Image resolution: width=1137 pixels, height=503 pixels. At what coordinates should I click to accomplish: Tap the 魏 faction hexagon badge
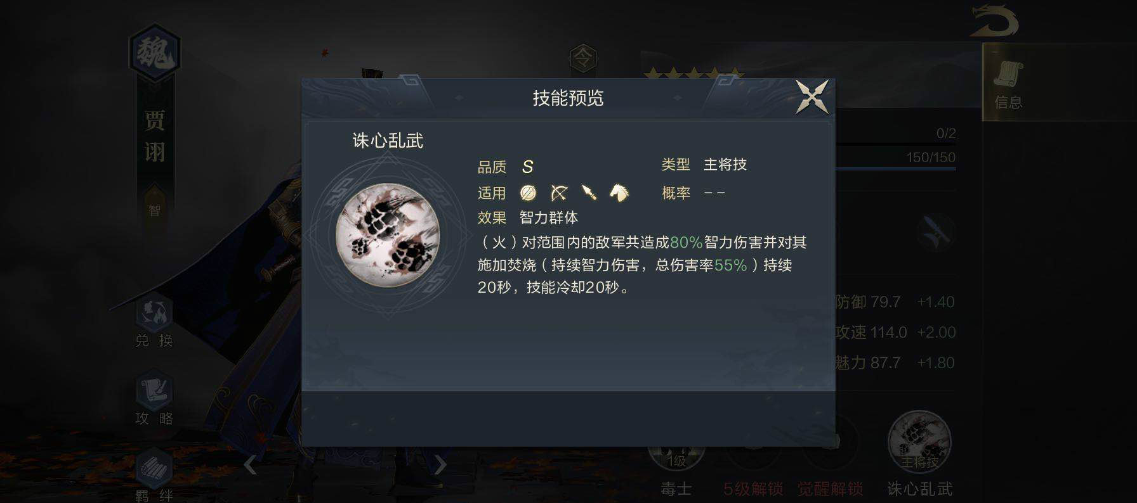155,53
